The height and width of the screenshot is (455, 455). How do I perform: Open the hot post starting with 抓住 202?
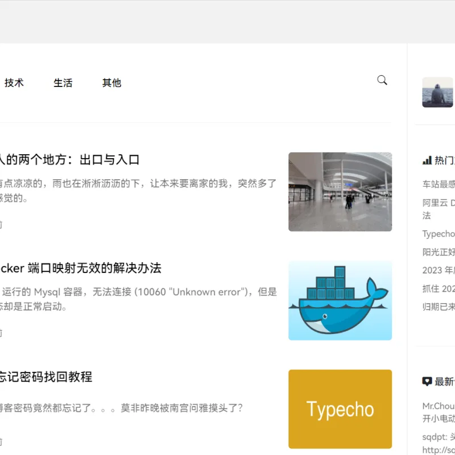439,288
